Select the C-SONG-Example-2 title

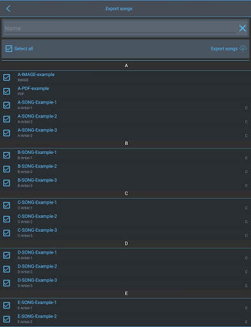(37, 217)
